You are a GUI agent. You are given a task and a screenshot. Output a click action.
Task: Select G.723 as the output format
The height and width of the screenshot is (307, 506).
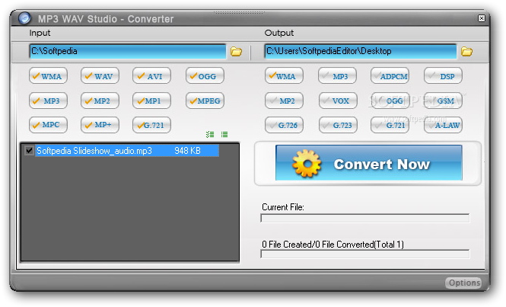click(x=338, y=125)
